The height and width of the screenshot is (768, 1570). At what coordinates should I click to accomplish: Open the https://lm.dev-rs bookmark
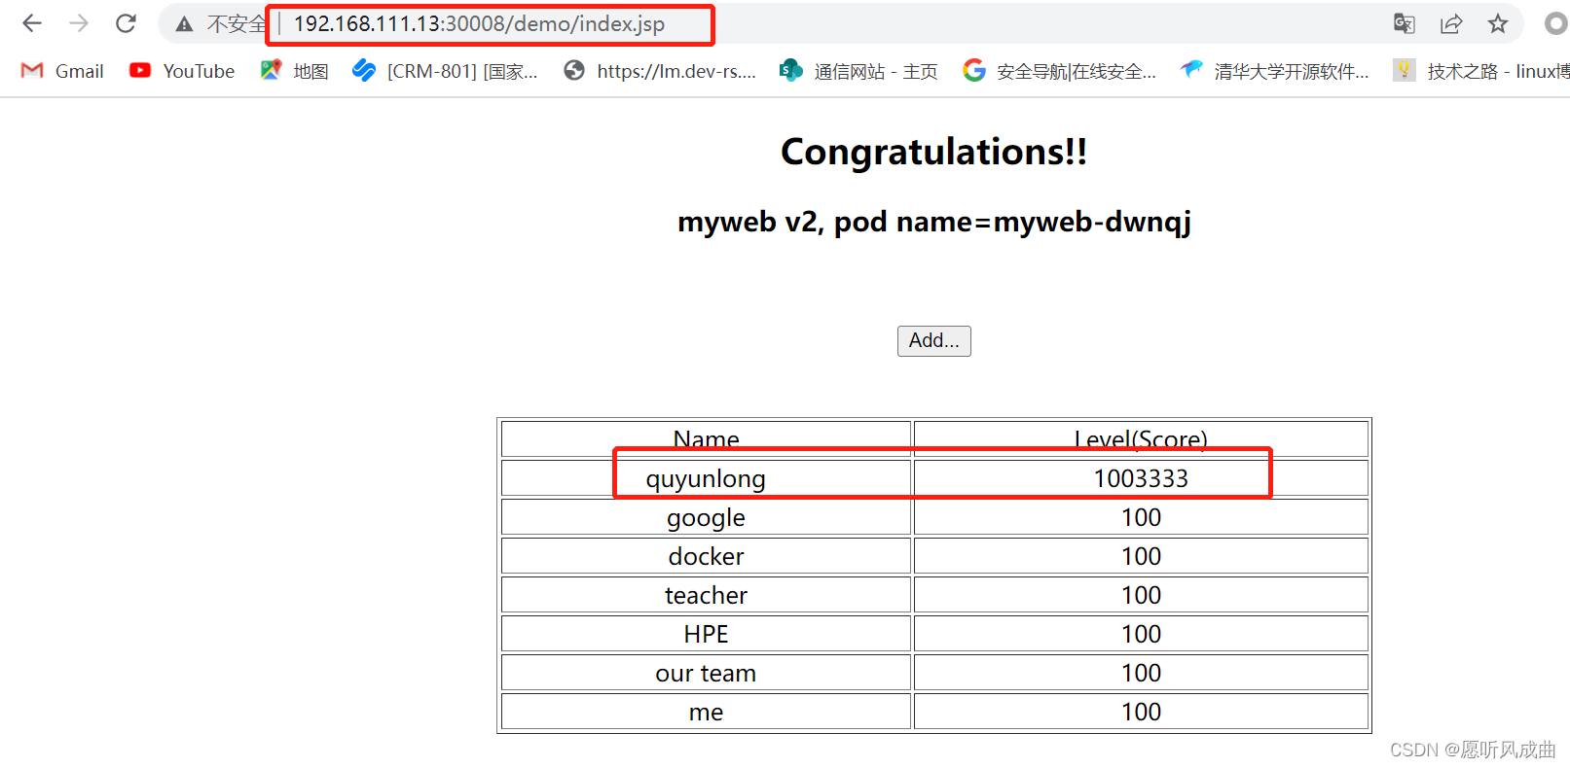pos(660,71)
